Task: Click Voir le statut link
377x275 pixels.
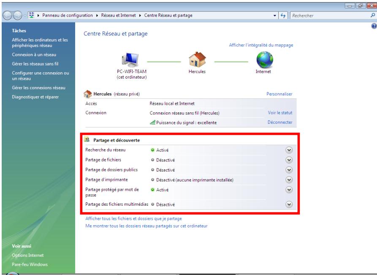Action: pyautogui.click(x=280, y=113)
